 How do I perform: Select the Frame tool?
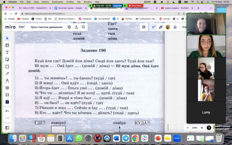pyautogui.click(x=7, y=95)
